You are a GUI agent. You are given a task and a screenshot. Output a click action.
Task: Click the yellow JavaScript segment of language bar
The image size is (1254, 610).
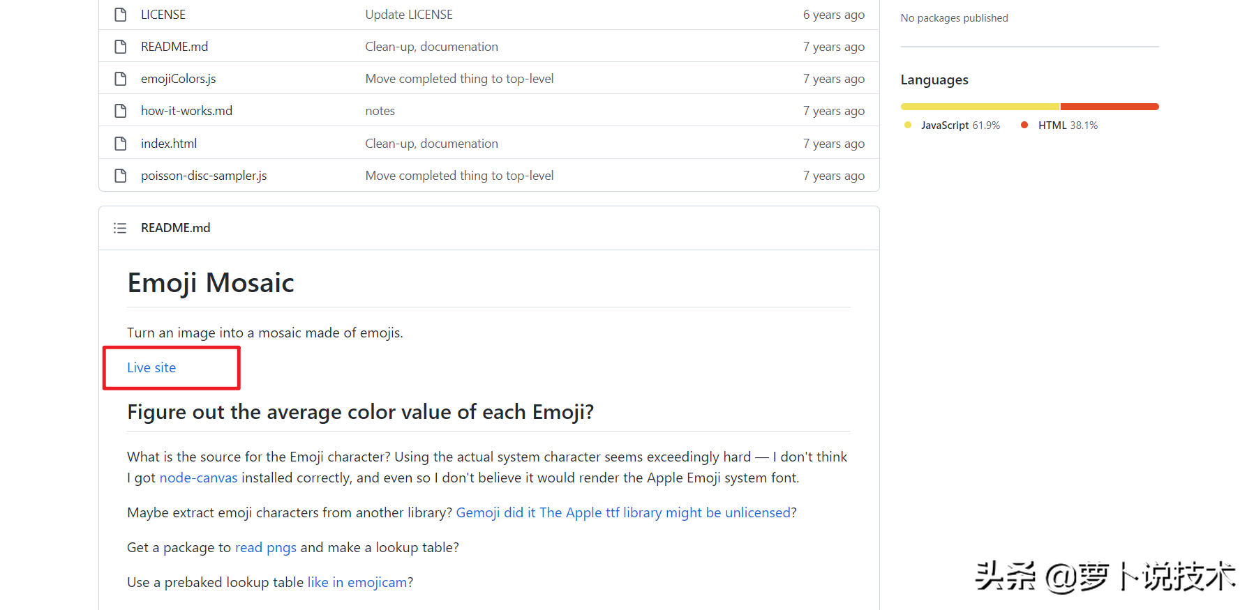980,107
